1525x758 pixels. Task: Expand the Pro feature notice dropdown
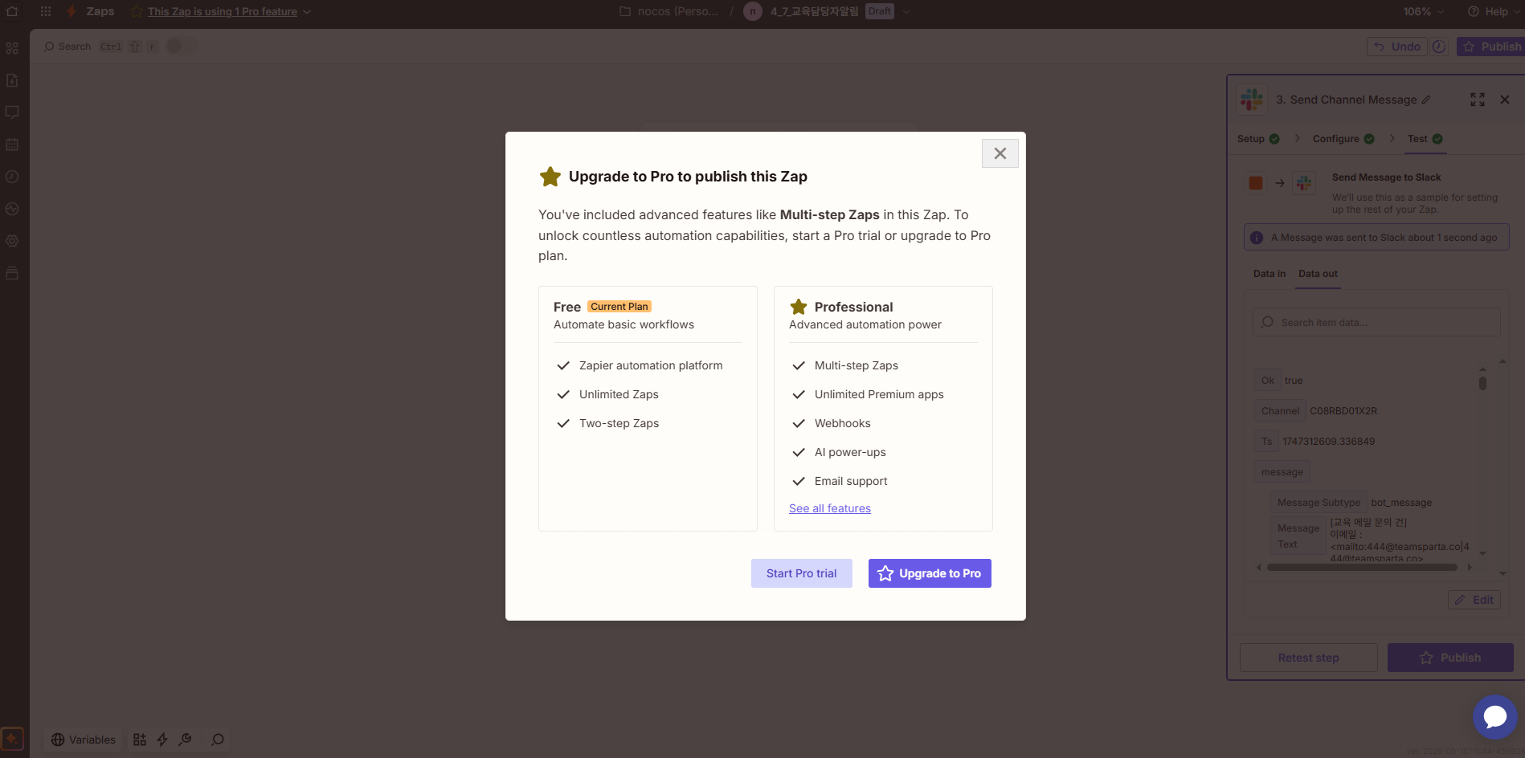pyautogui.click(x=307, y=12)
